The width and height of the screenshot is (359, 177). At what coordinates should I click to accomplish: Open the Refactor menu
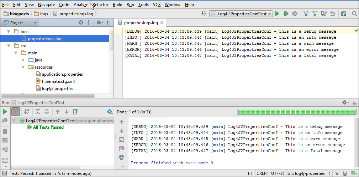click(x=100, y=5)
